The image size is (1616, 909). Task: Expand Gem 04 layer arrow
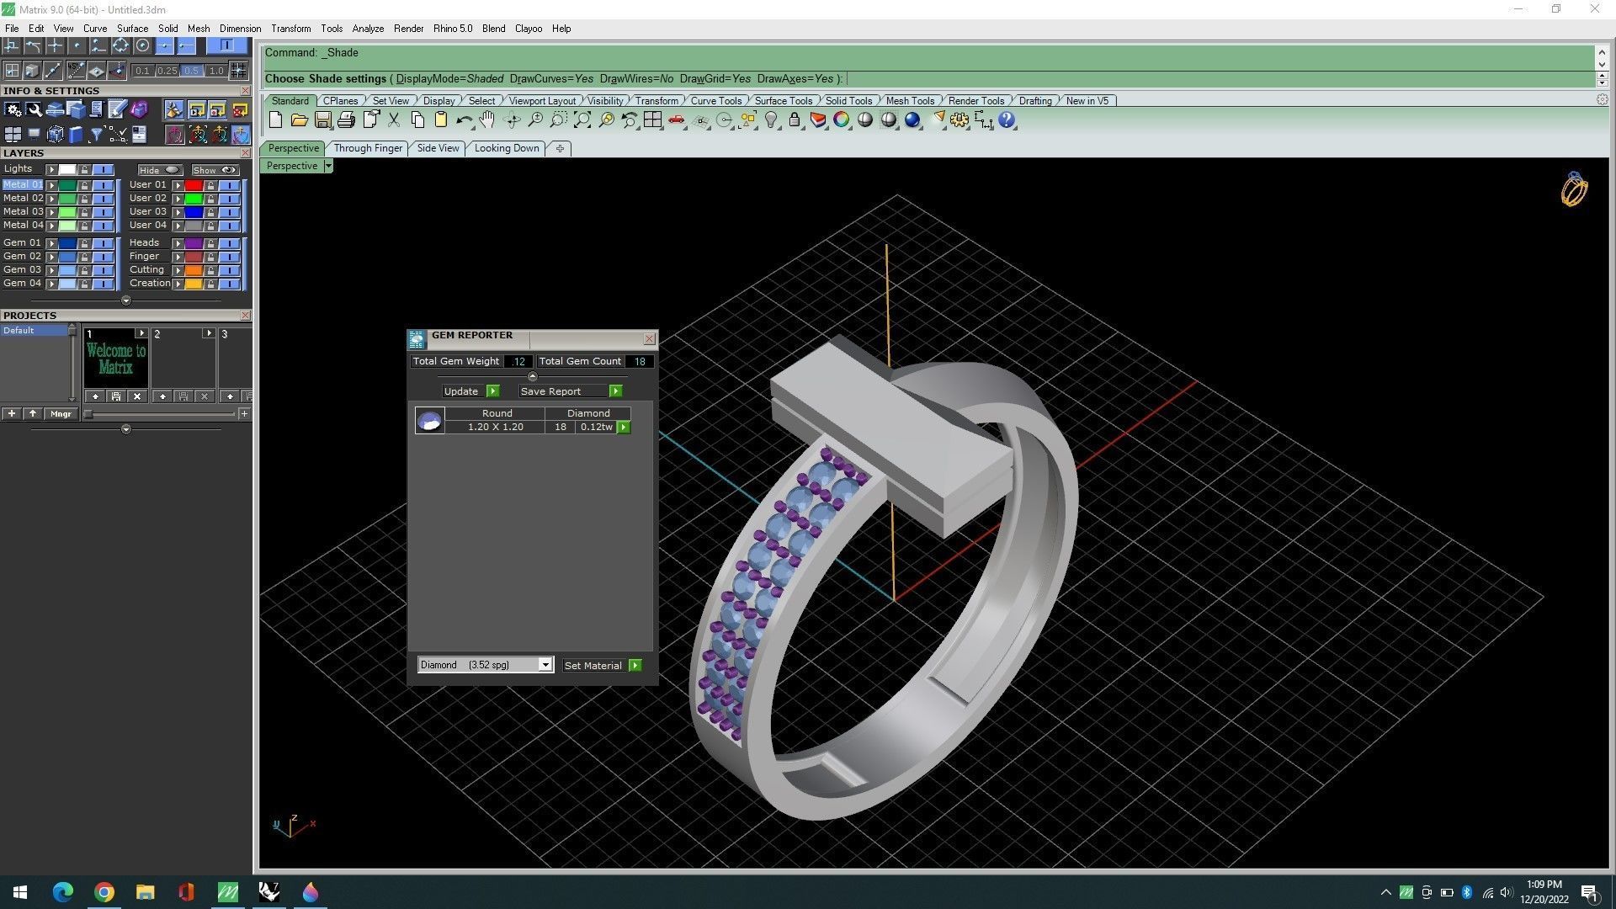52,284
